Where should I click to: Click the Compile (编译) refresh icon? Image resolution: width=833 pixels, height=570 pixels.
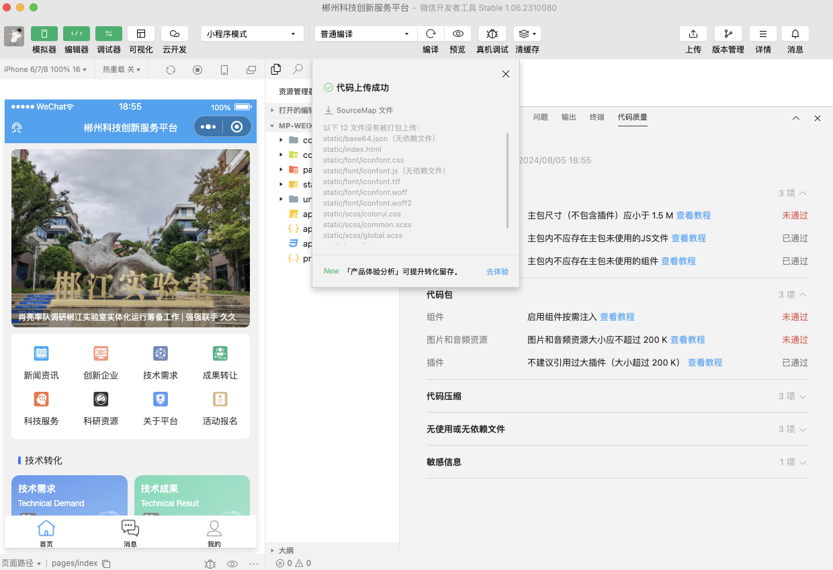(x=431, y=34)
